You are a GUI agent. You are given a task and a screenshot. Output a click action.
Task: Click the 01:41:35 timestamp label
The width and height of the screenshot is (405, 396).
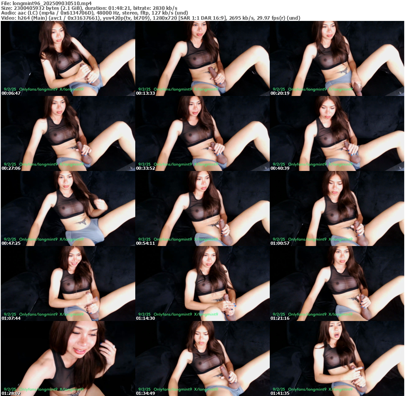(x=280, y=394)
